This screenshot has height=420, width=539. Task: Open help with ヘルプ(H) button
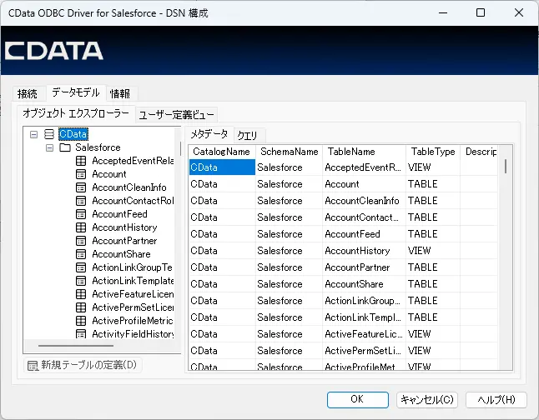click(x=496, y=400)
